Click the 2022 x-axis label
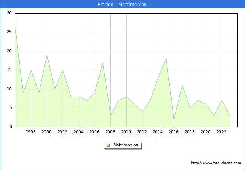Screen dimensions: 245x169 point(221,132)
